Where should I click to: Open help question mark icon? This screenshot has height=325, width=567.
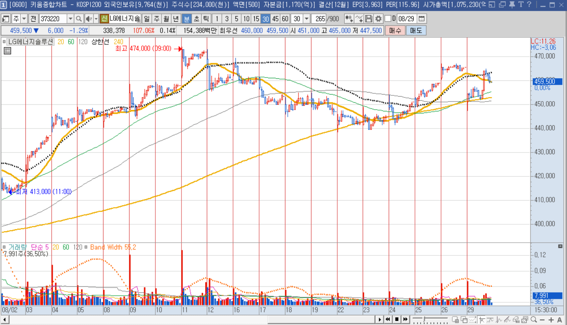tap(529, 5)
